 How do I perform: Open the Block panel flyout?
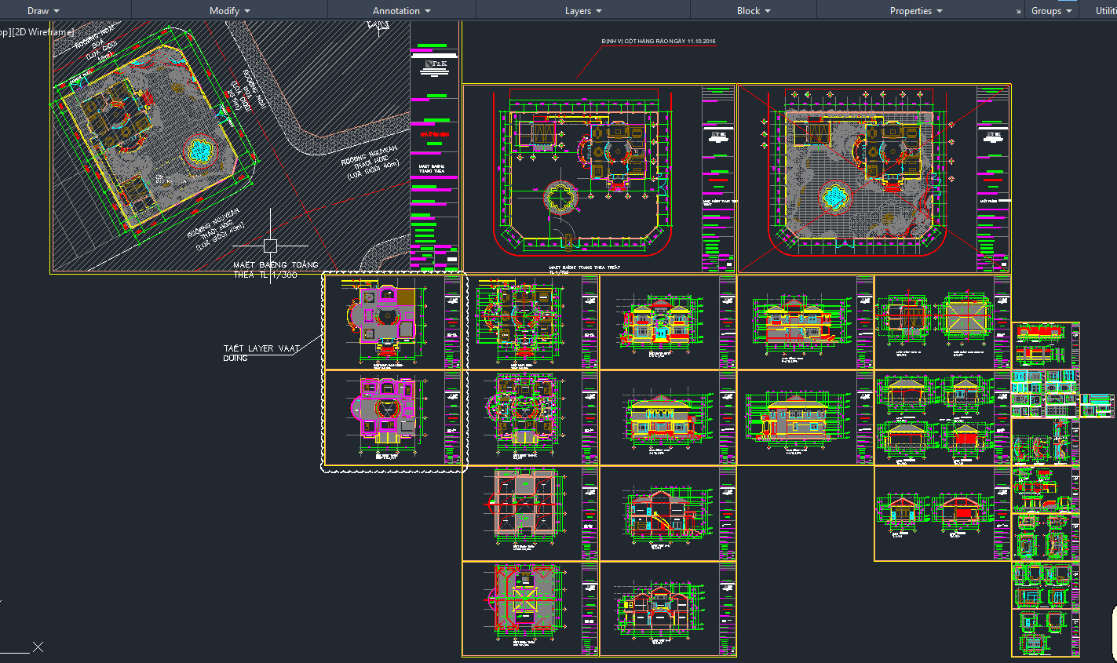point(754,11)
